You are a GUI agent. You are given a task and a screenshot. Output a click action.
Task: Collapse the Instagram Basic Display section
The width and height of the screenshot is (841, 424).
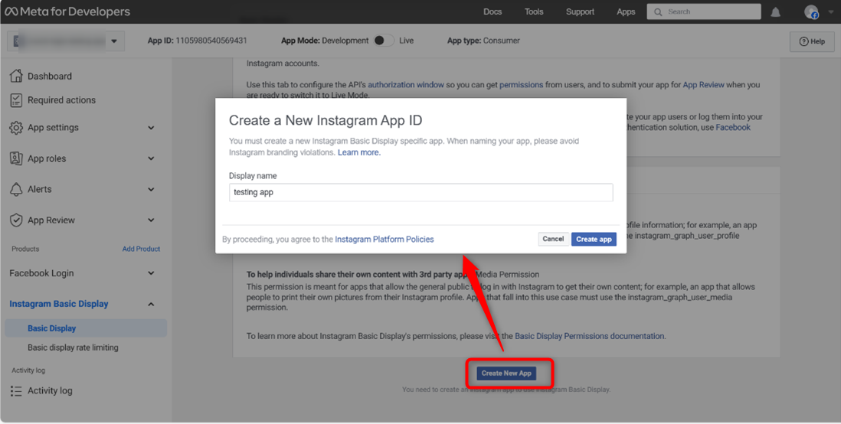pyautogui.click(x=151, y=304)
